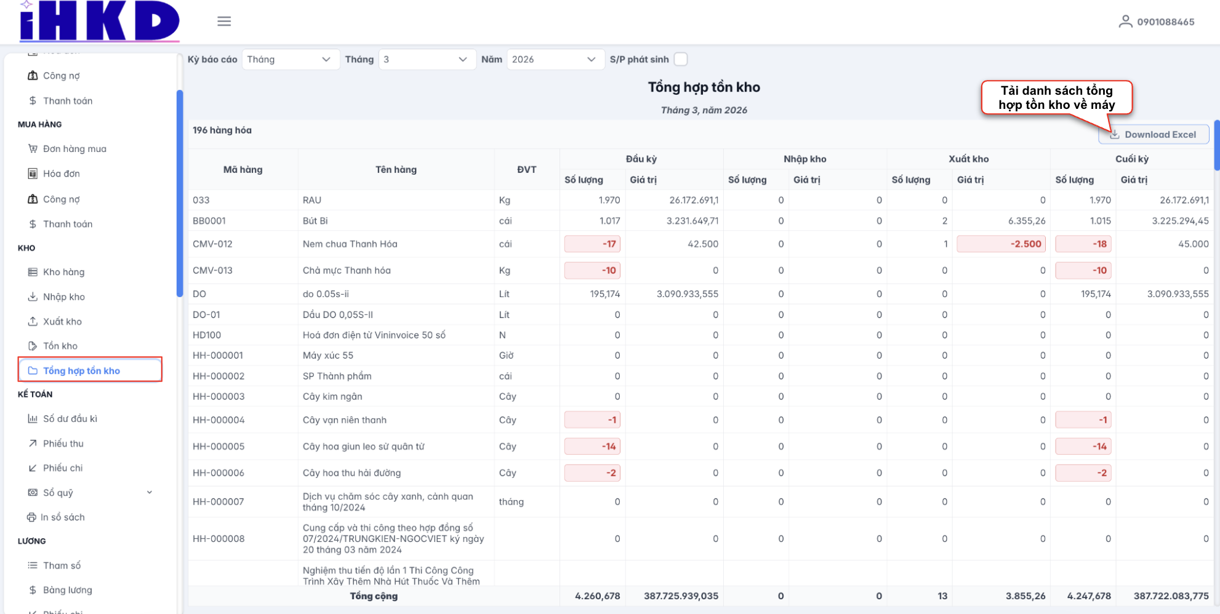Click the sidebar vertical scrollbar

click(180, 194)
